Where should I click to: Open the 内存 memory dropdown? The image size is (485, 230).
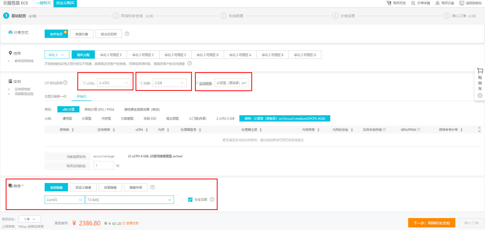169,83
